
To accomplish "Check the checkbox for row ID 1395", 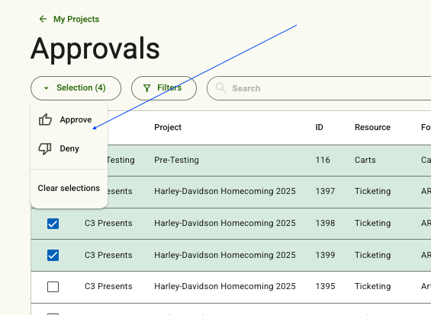I will tap(53, 287).
